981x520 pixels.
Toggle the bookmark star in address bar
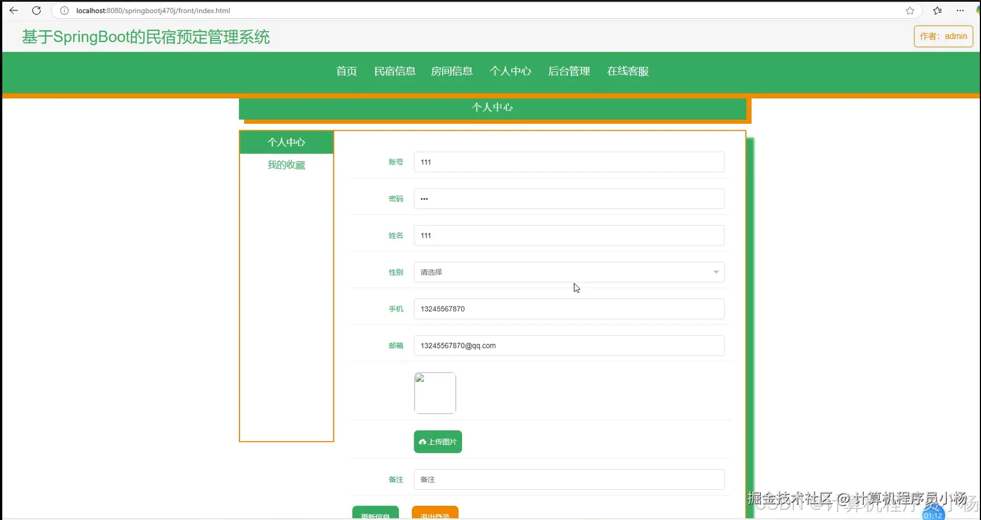point(910,10)
